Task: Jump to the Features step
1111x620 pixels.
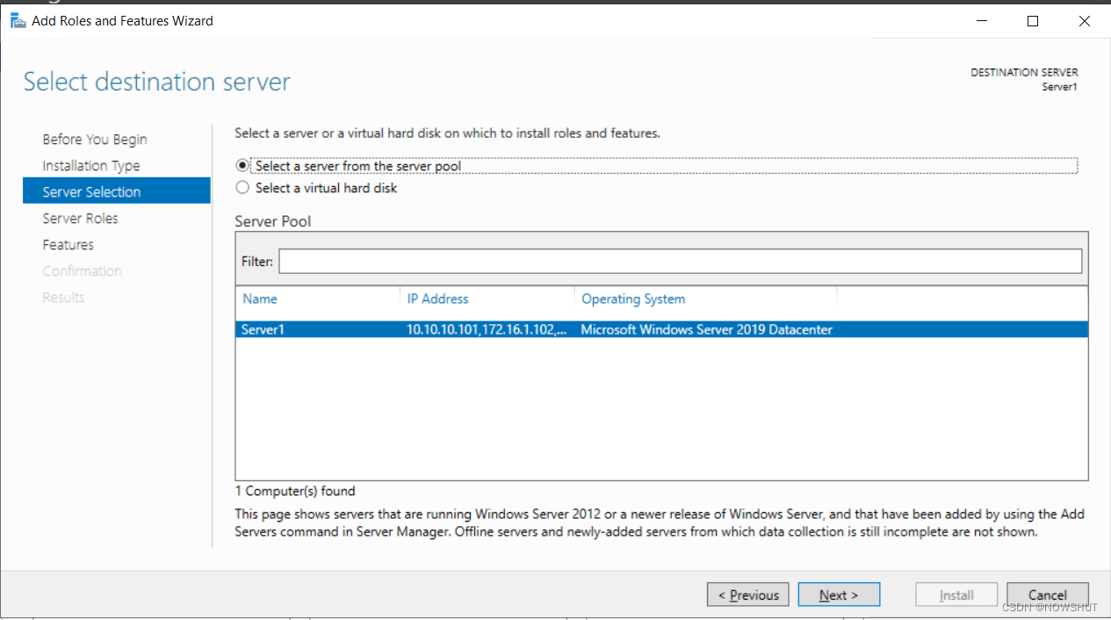Action: [68, 245]
